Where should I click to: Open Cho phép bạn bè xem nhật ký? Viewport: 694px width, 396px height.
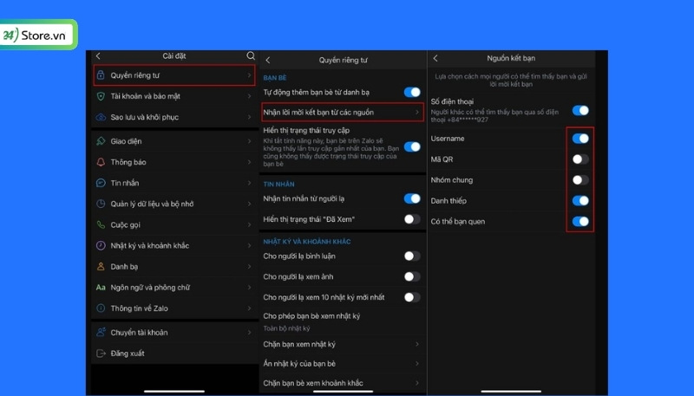[342, 321]
